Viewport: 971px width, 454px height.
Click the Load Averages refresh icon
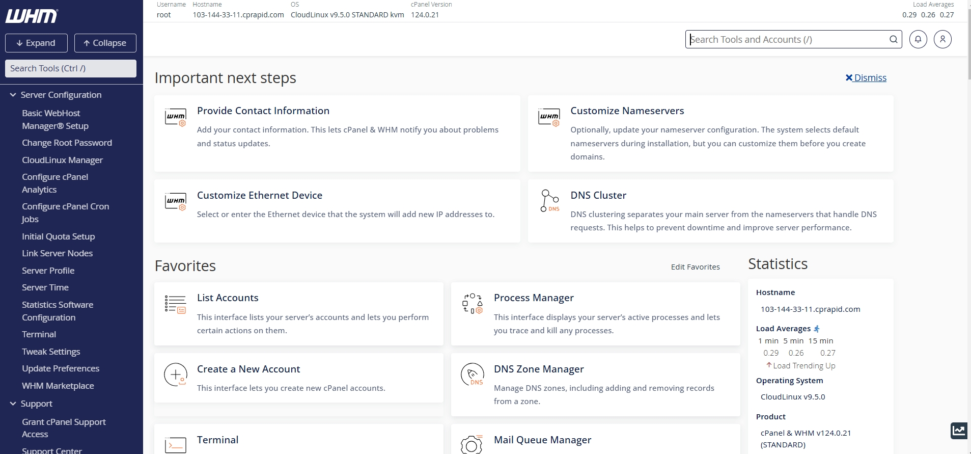[817, 329]
